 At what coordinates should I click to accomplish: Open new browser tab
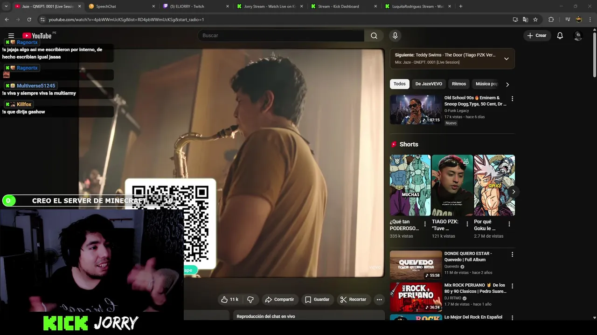(461, 7)
